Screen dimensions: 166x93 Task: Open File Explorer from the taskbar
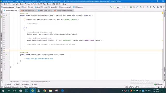point(51,91)
